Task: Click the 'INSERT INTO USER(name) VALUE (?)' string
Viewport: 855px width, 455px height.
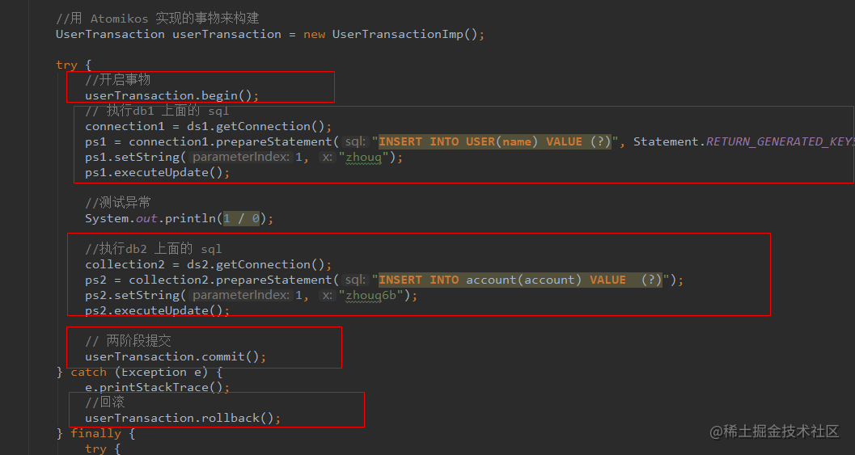Action: click(495, 141)
